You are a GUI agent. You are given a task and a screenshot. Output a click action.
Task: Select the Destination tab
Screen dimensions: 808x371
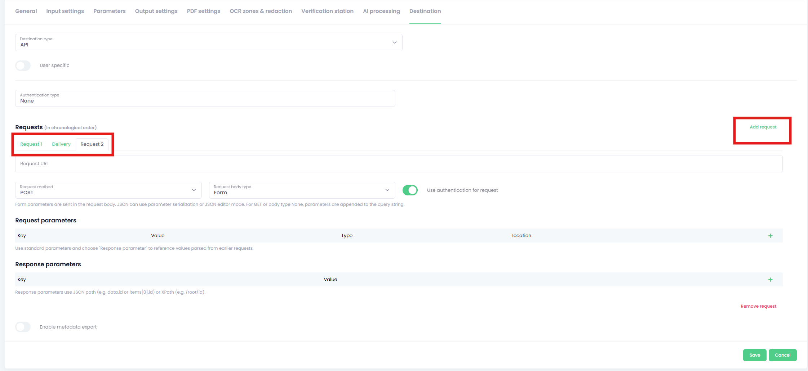[425, 11]
